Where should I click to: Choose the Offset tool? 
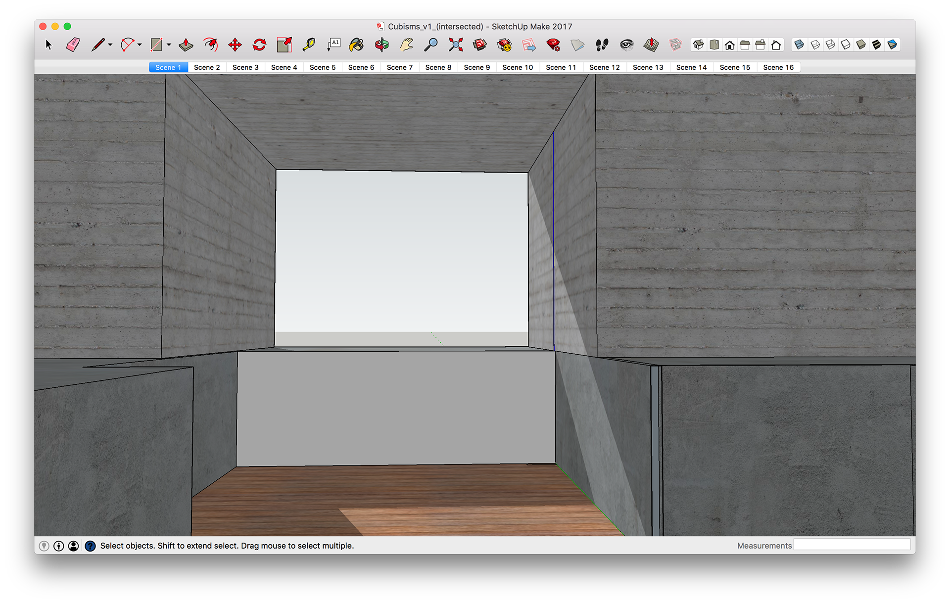click(211, 45)
